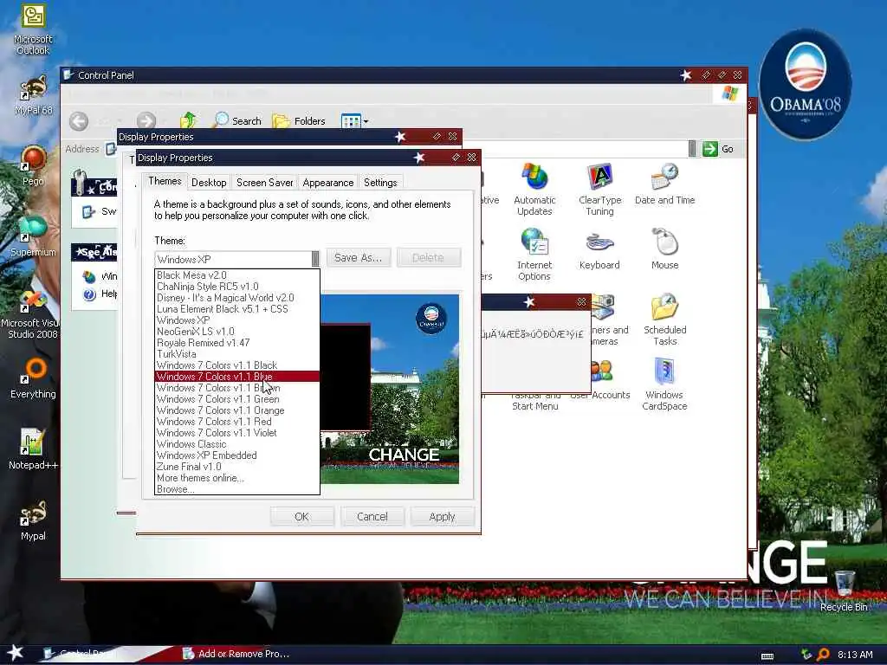Select Disney Magical World v2.0 theme
887x665 pixels.
tap(237, 298)
